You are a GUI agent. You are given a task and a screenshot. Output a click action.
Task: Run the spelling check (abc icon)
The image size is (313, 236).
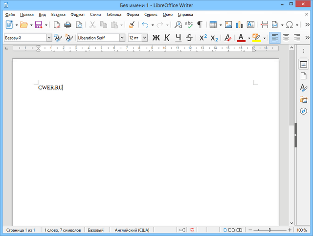(189, 25)
